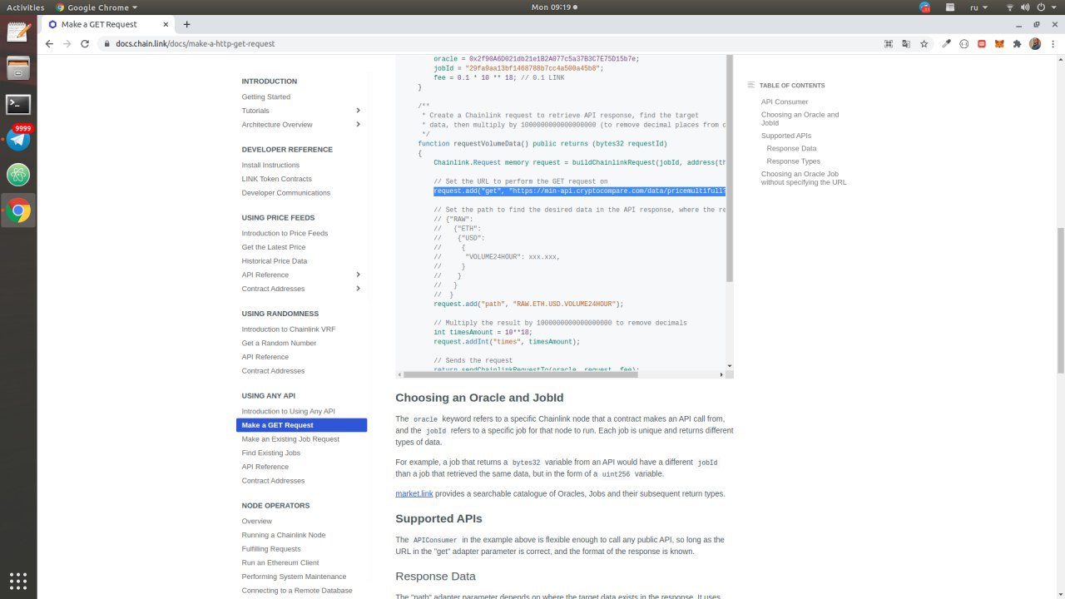Open the eyedropper color picker extension
The image size is (1065, 599).
click(x=947, y=43)
